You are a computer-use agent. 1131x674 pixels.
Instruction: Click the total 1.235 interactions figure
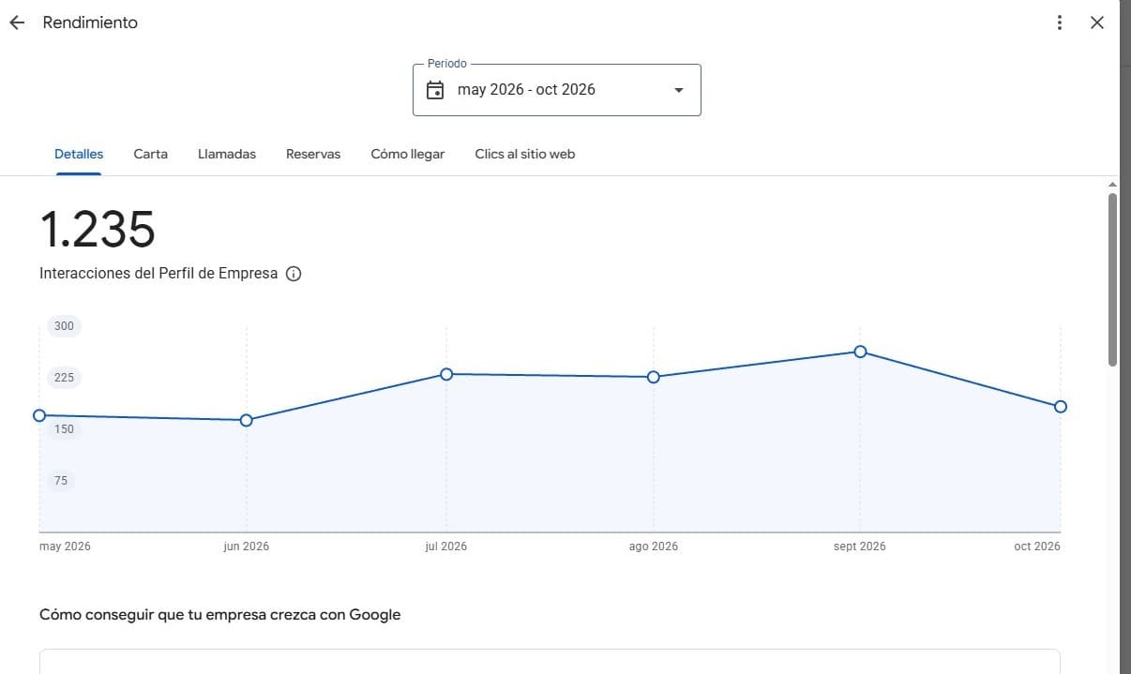98,229
